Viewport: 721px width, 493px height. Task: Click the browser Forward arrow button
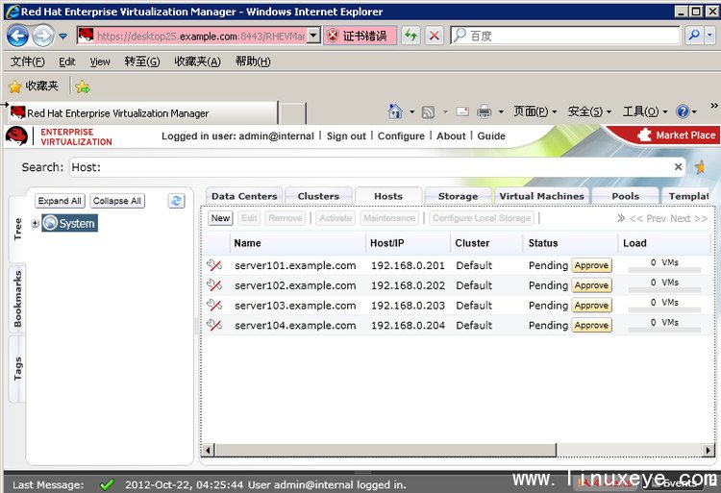pos(43,36)
